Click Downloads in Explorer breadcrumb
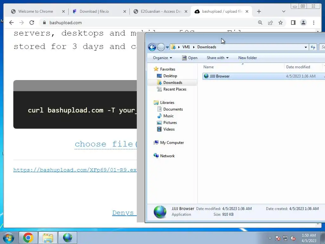Image resolution: width=325 pixels, height=244 pixels. click(x=207, y=47)
